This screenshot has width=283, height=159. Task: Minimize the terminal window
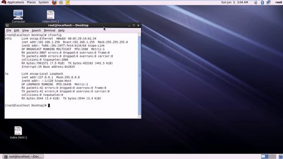pyautogui.click(x=129, y=26)
